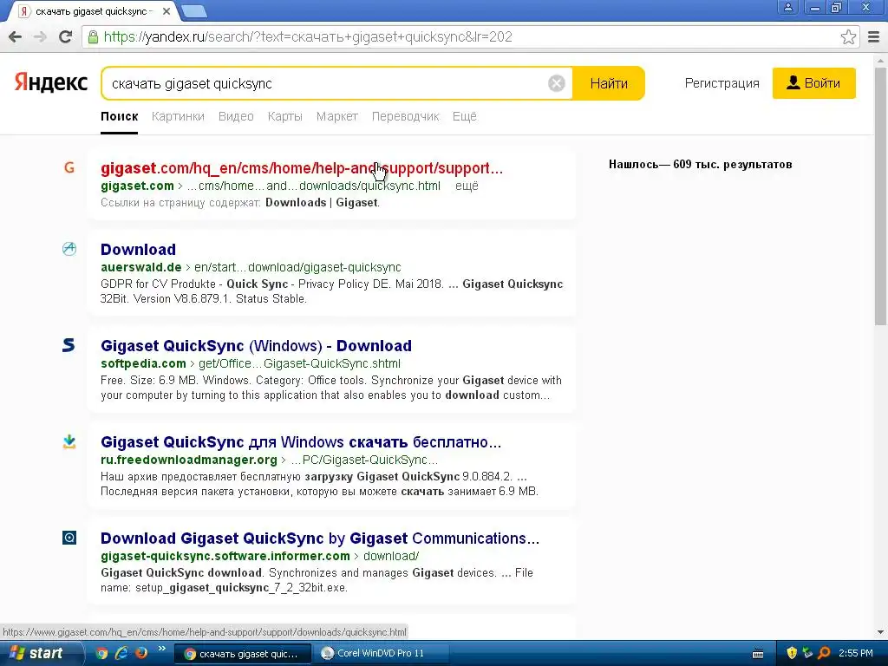The height and width of the screenshot is (666, 888).
Task: Launch Chrome from the quick launch bar
Action: click(x=102, y=653)
